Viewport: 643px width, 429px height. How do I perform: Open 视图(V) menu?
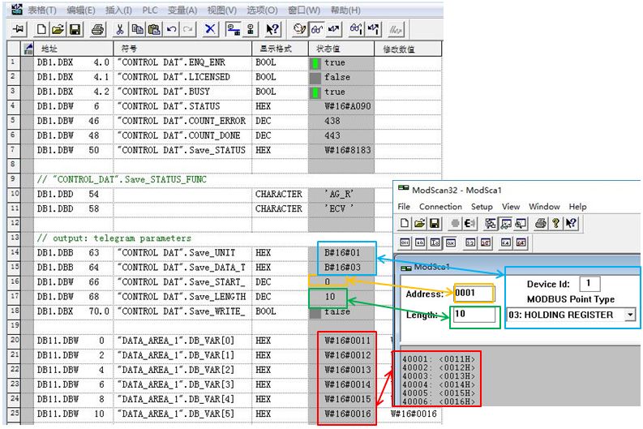(222, 10)
